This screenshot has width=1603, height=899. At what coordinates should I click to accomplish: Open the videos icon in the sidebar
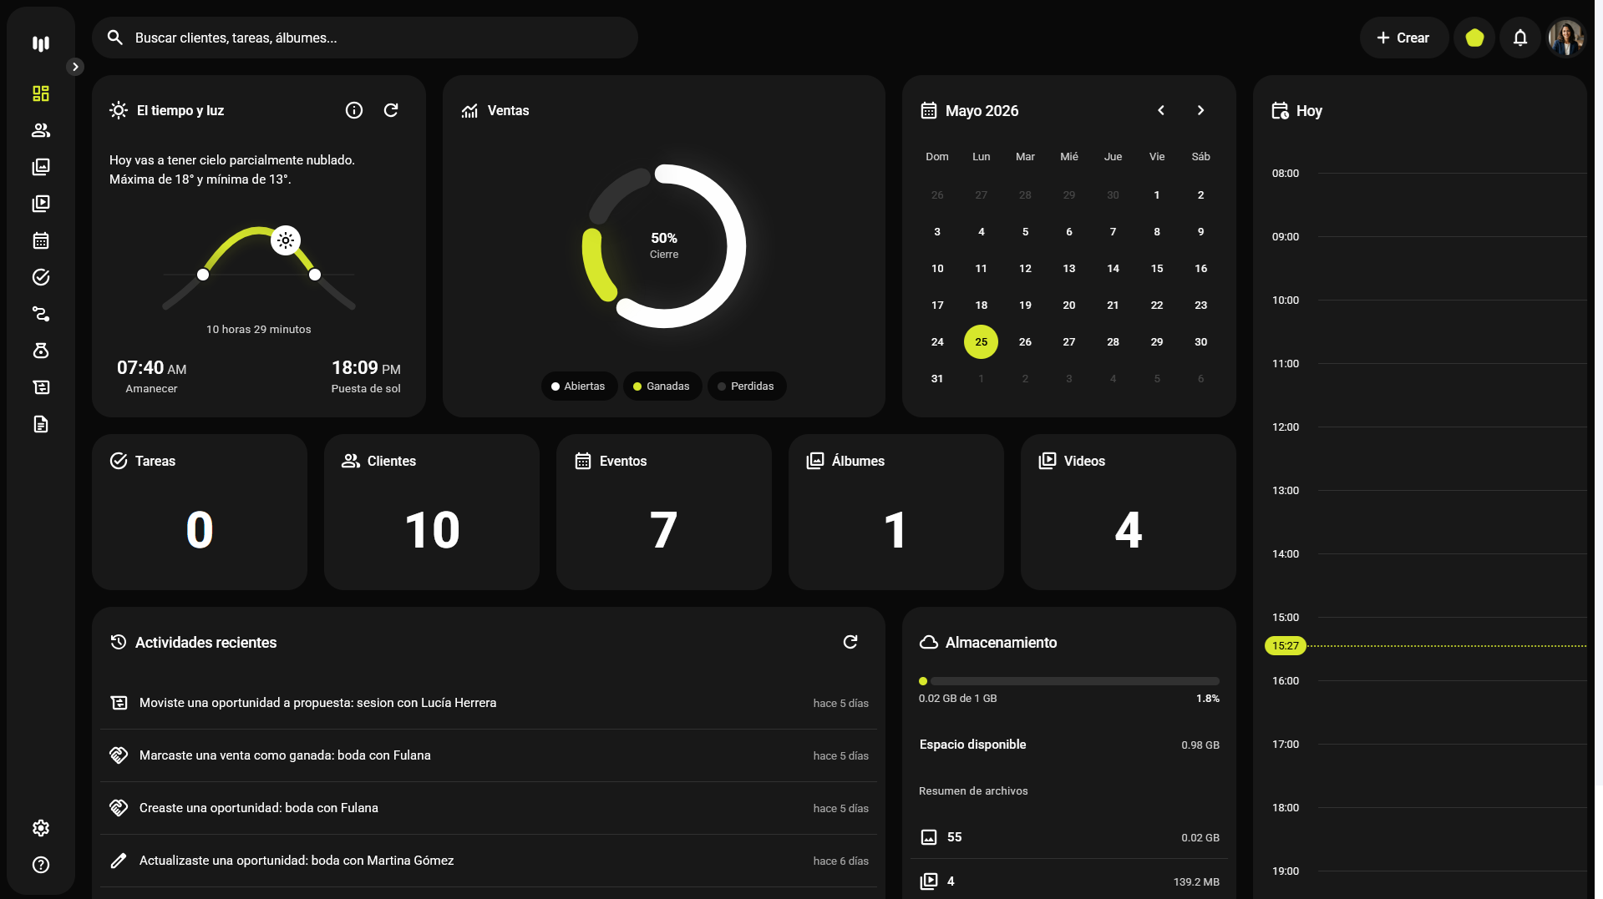click(41, 204)
